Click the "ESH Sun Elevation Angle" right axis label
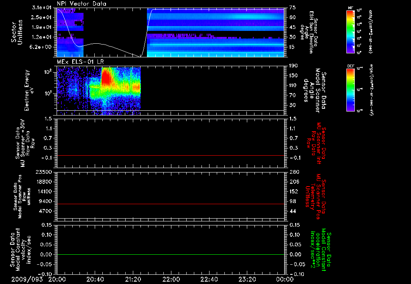Image resolution: width=411 pixels, height=284 pixels. coord(309,32)
